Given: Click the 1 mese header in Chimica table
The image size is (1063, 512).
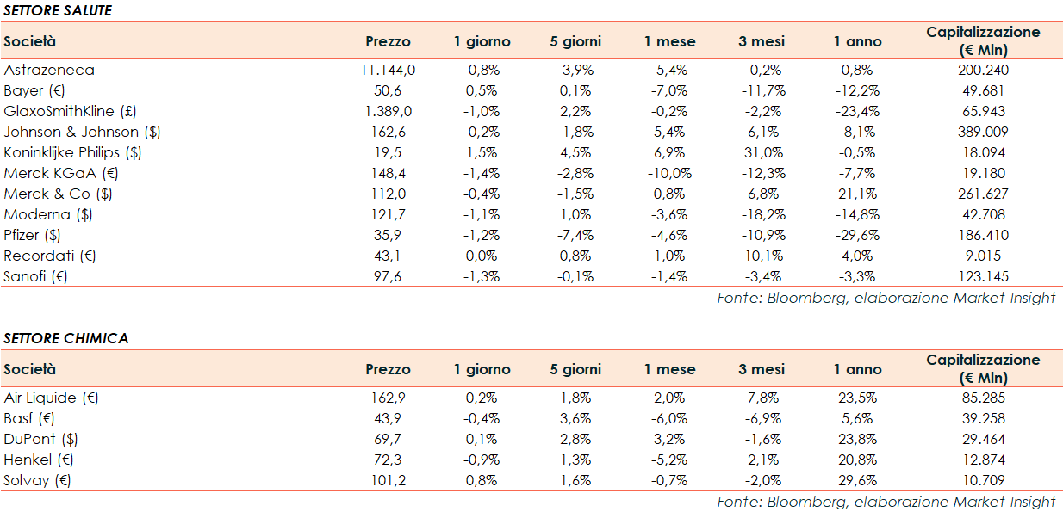Looking at the screenshot, I should coord(669,369).
